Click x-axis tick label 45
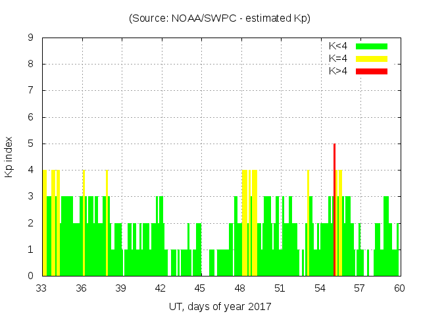 point(201,288)
